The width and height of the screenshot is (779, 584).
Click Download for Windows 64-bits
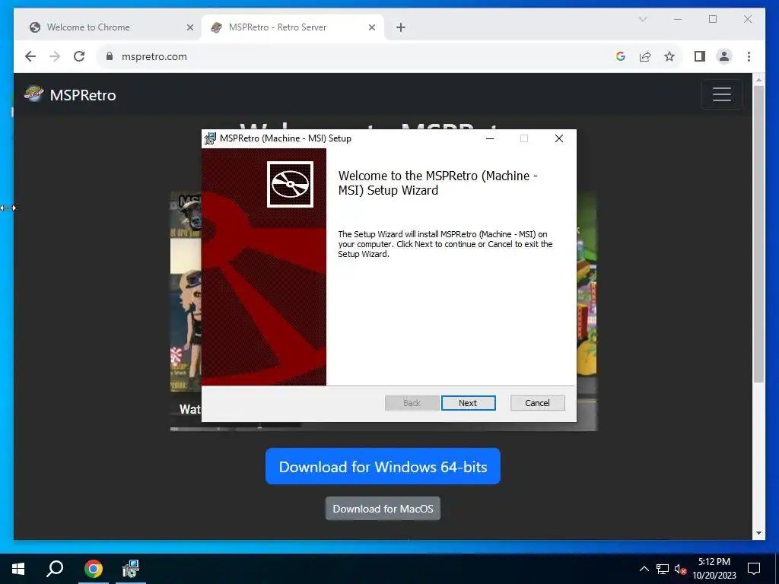click(x=383, y=466)
